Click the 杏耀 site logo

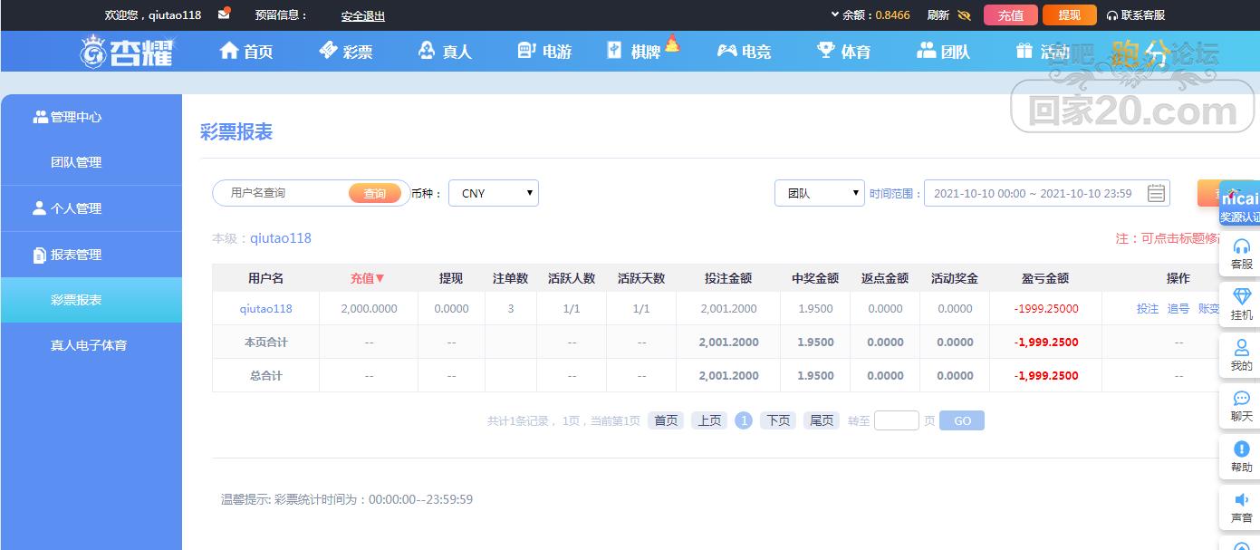click(128, 52)
